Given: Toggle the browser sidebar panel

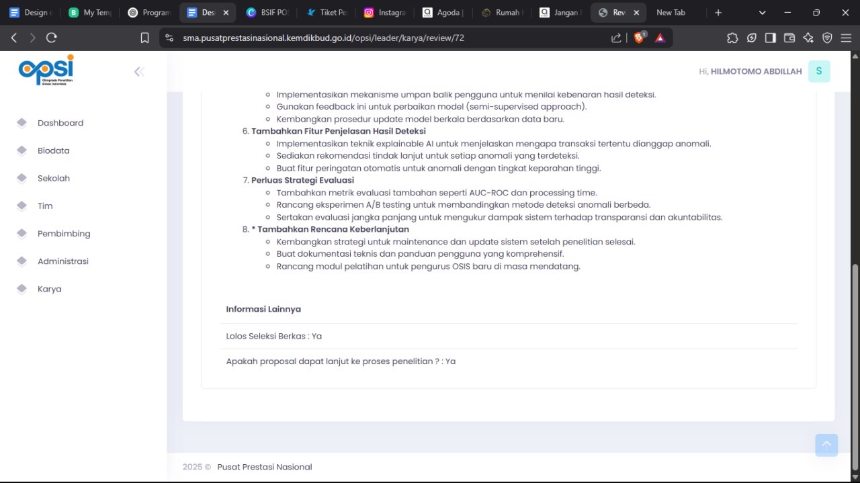Looking at the screenshot, I should tap(771, 38).
